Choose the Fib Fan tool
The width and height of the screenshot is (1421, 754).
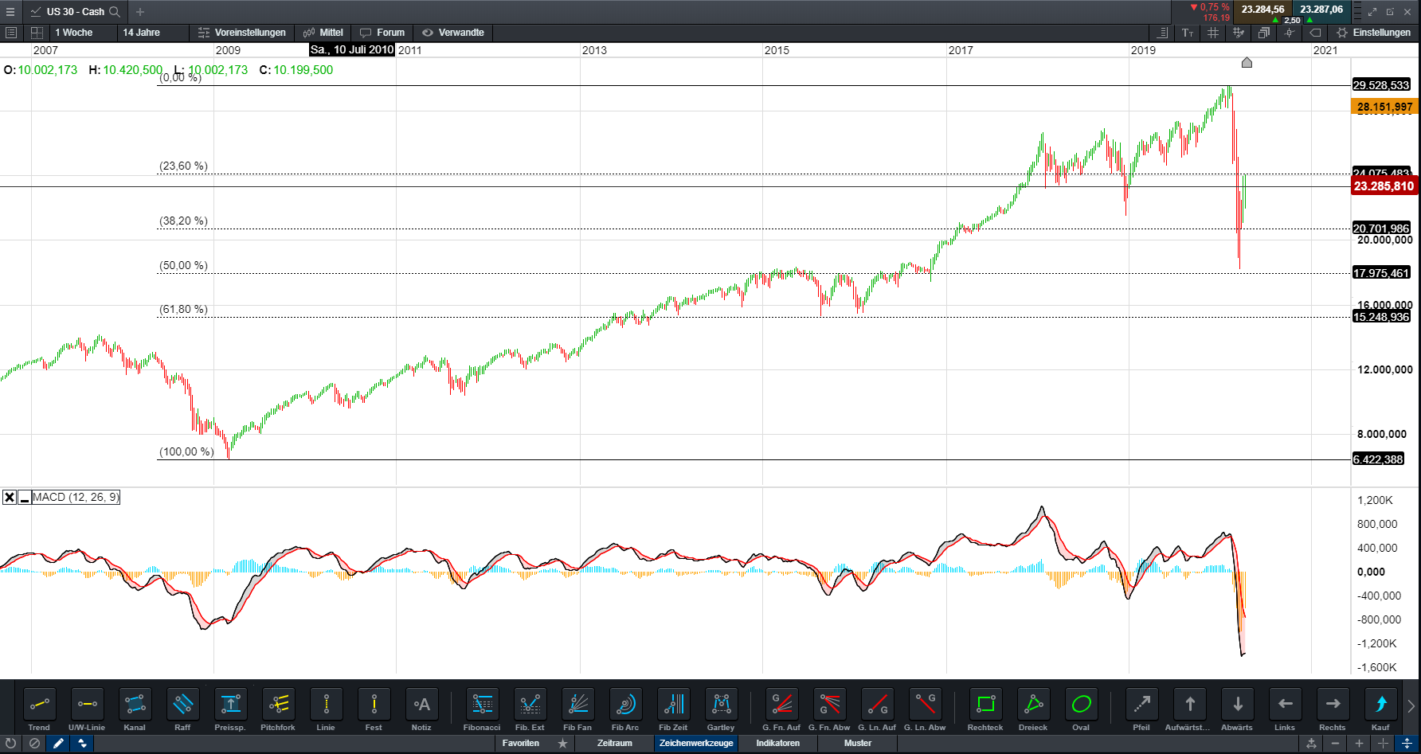point(577,705)
